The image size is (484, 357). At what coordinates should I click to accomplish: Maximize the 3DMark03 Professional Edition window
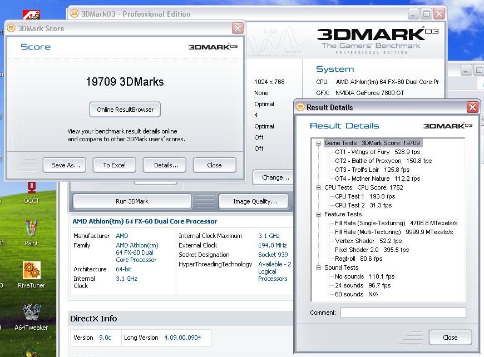426,13
